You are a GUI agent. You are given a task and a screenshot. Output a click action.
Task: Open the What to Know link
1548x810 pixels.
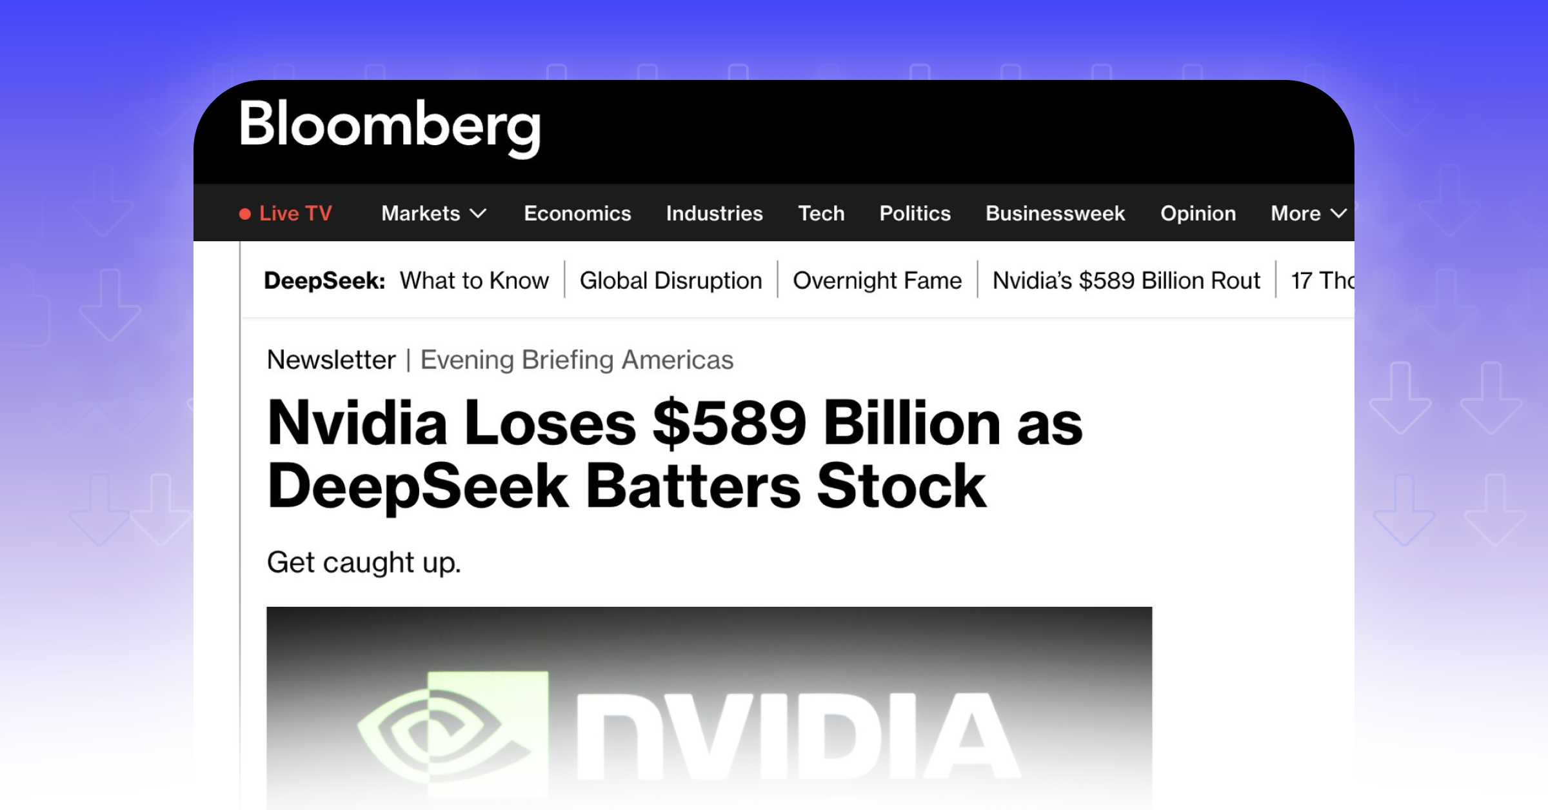pyautogui.click(x=474, y=281)
